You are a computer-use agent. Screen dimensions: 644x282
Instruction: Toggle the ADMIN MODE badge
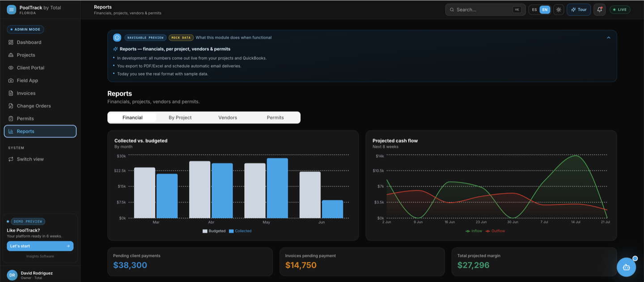(25, 29)
